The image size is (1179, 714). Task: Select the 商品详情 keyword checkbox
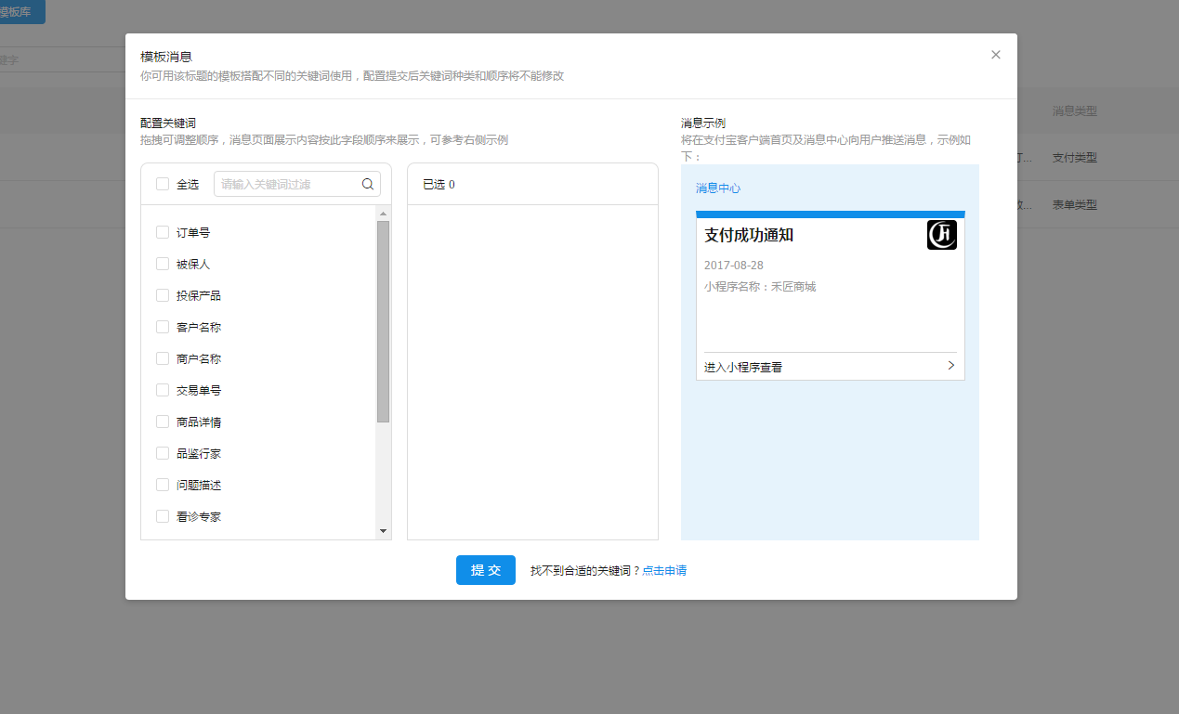[163, 422]
